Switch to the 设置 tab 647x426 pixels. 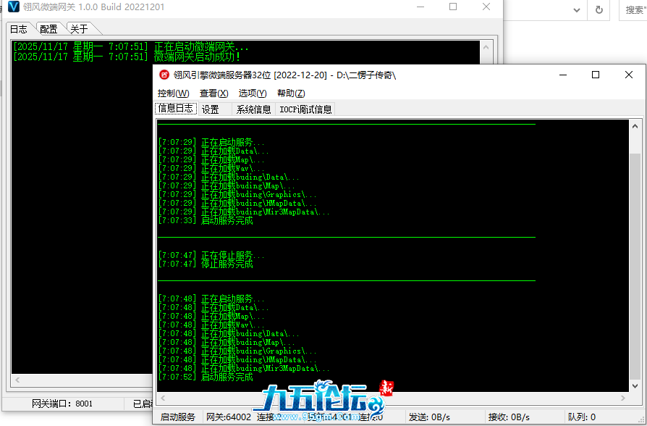click(211, 109)
